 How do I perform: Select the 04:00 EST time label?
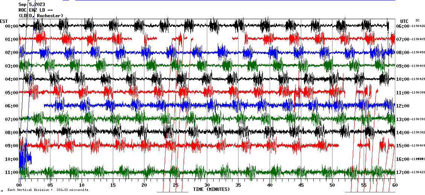[x=11, y=79]
